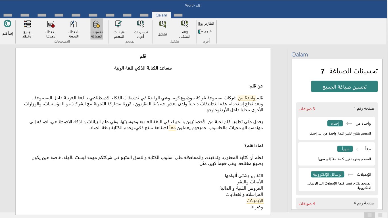The height and width of the screenshot is (218, 388).
Task: Click the red 4 صياغات count
Action: point(307,204)
